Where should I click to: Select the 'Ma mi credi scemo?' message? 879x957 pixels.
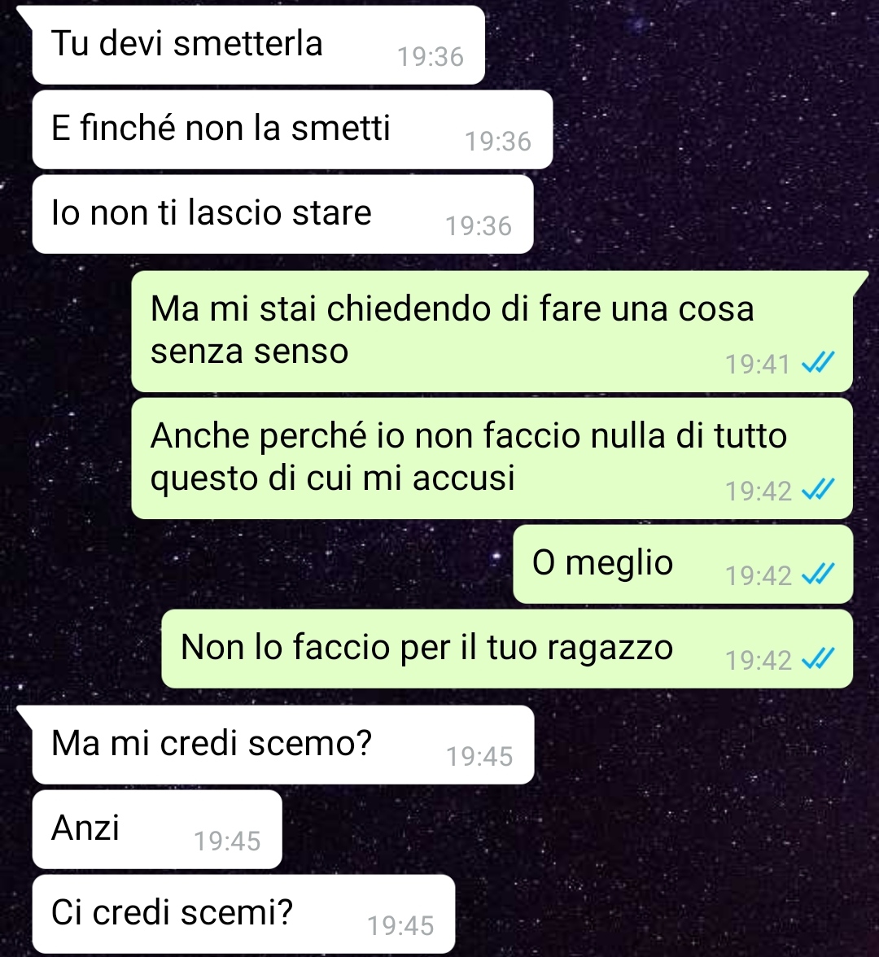(283, 745)
